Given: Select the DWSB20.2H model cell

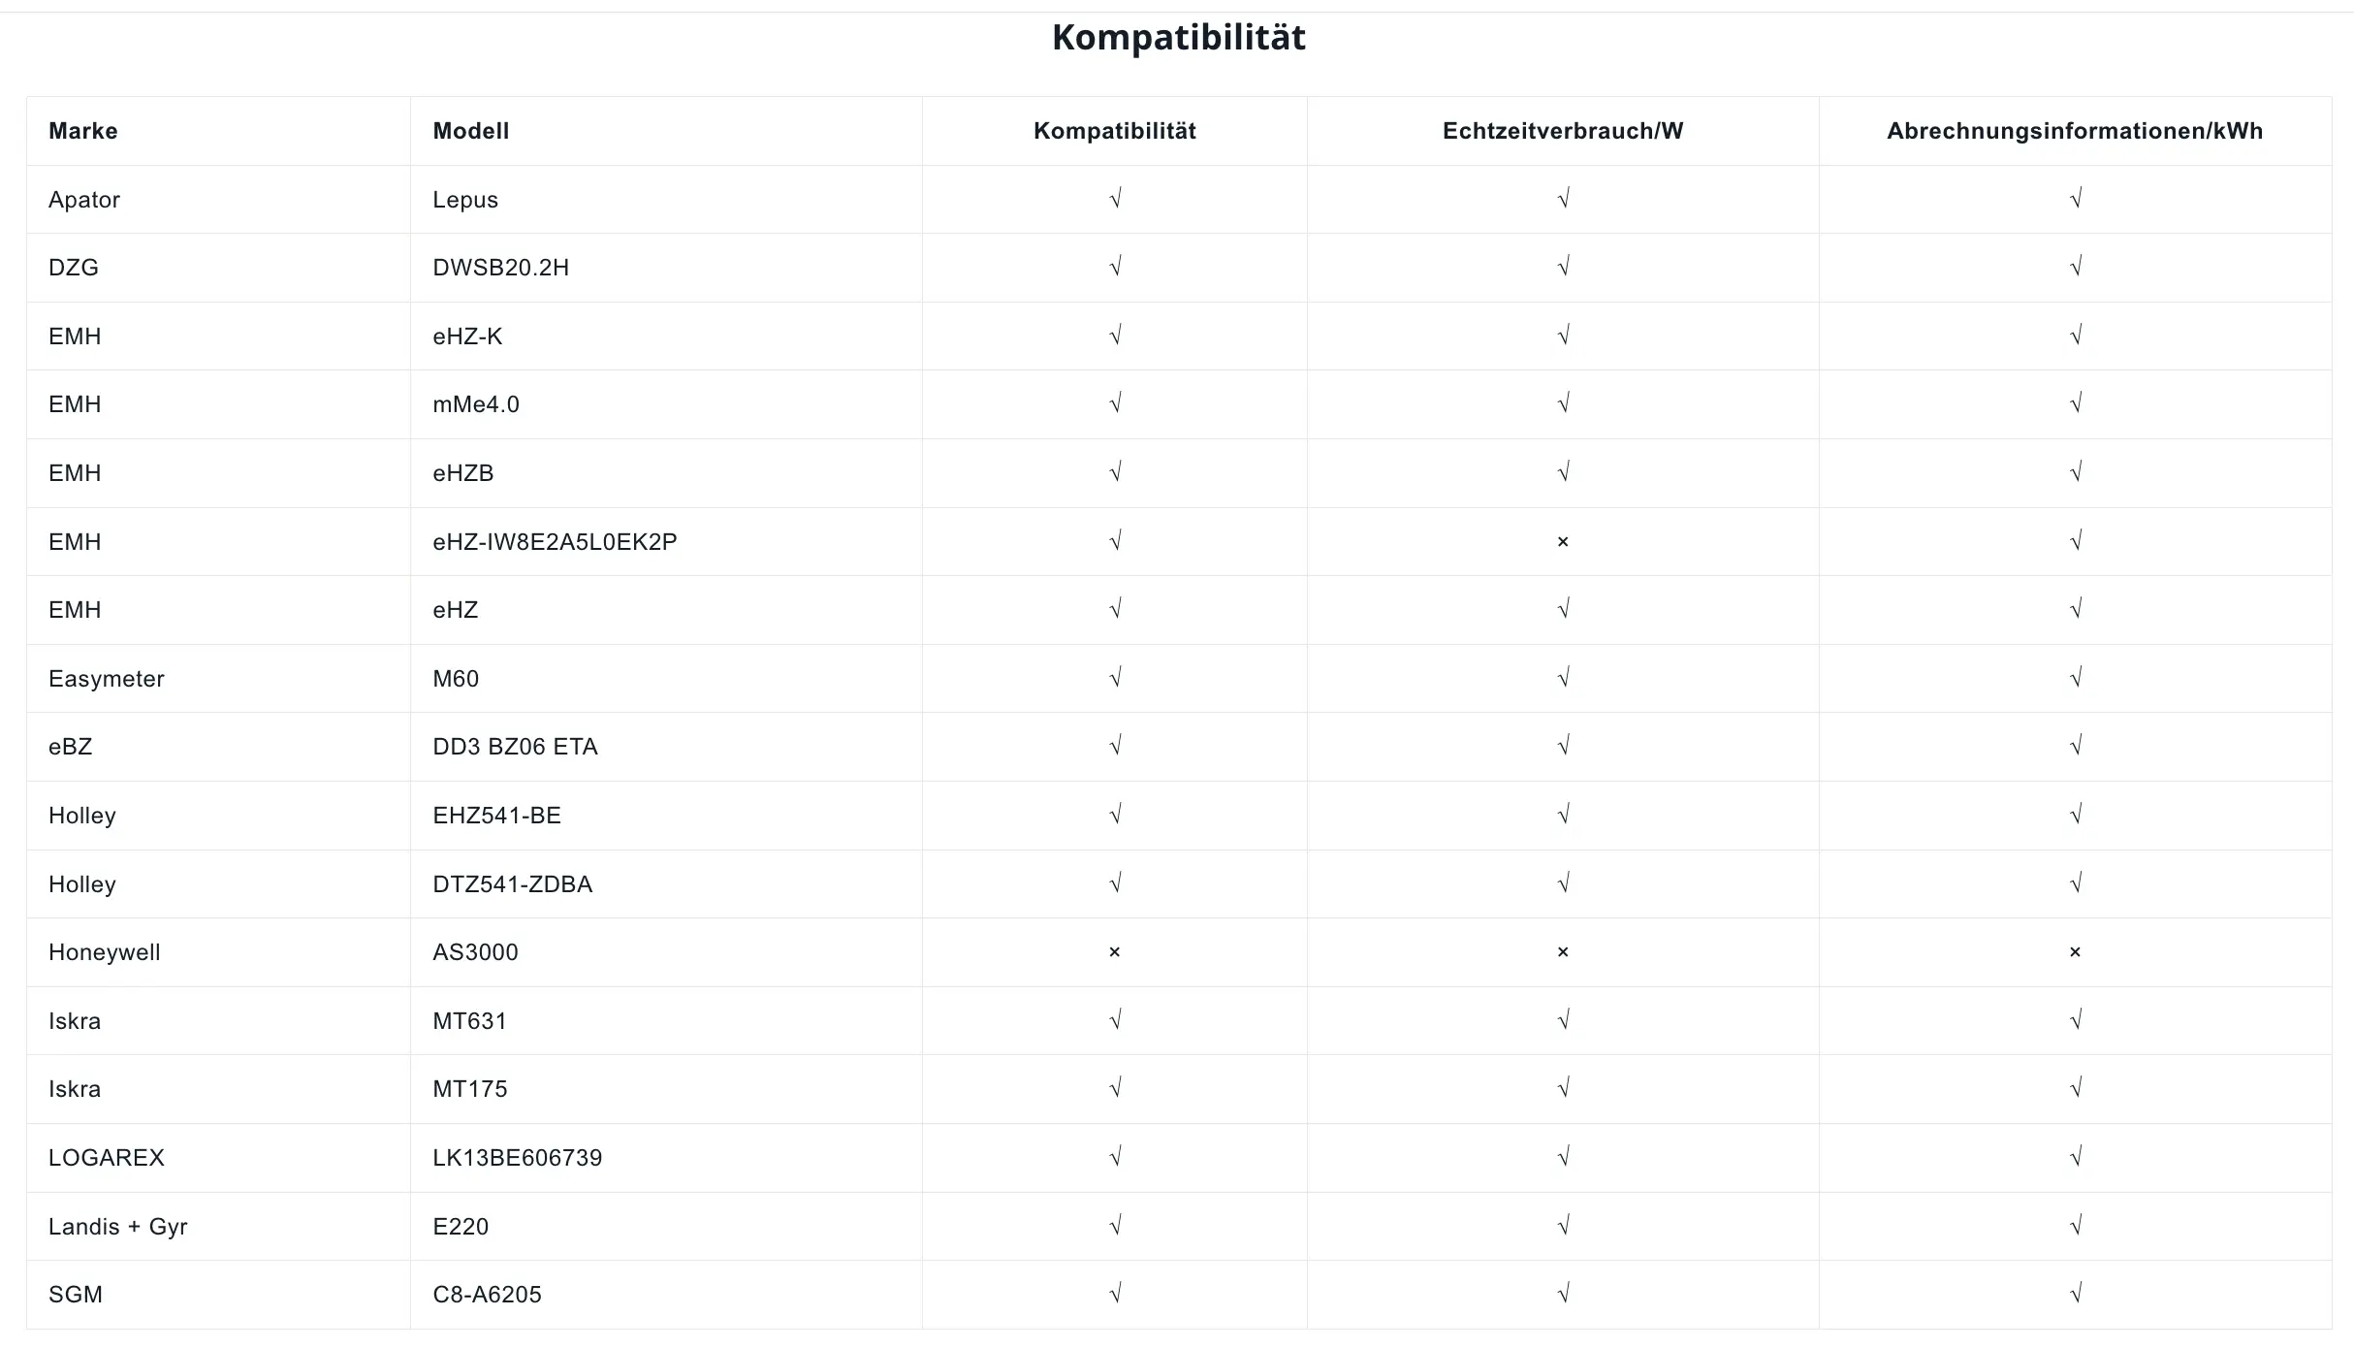Looking at the screenshot, I should (x=500, y=268).
